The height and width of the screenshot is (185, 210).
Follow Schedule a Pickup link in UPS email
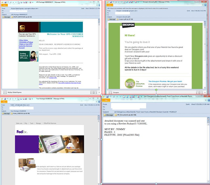click(x=26, y=42)
